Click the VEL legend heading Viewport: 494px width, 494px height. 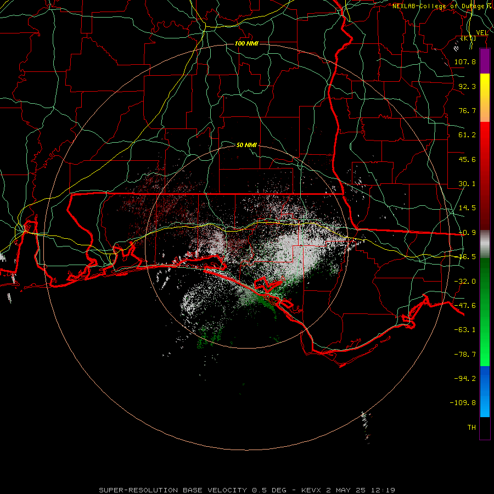(482, 33)
